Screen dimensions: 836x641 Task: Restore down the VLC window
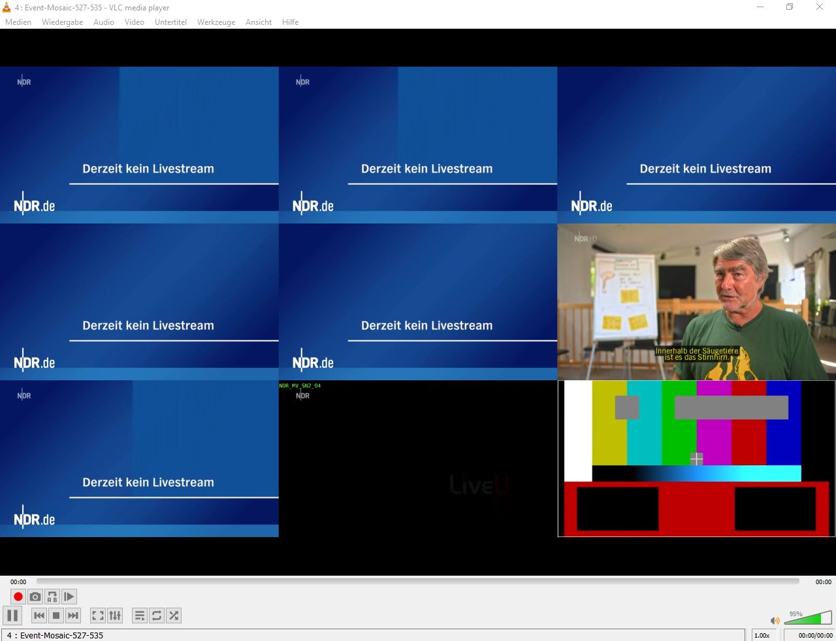coord(790,7)
